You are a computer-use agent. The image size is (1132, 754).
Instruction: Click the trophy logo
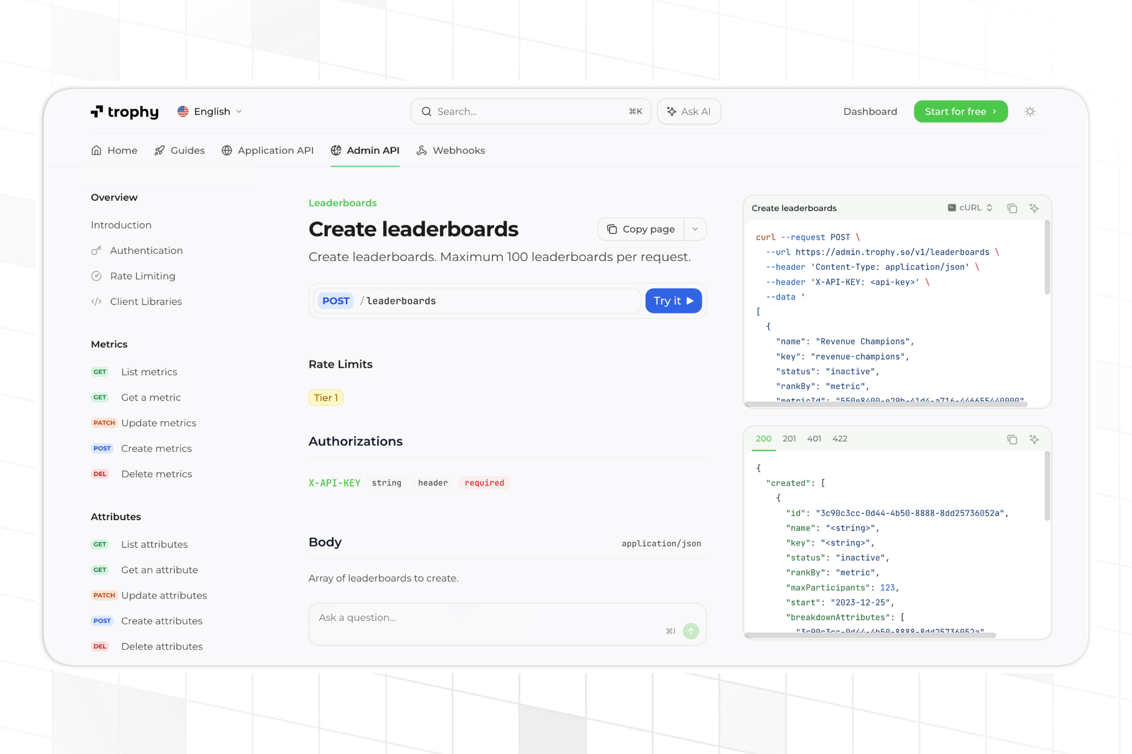tap(124, 111)
